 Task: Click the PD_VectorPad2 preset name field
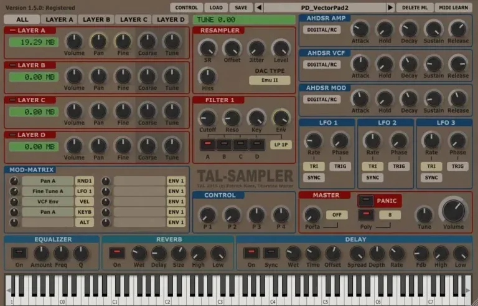pyautogui.click(x=324, y=7)
